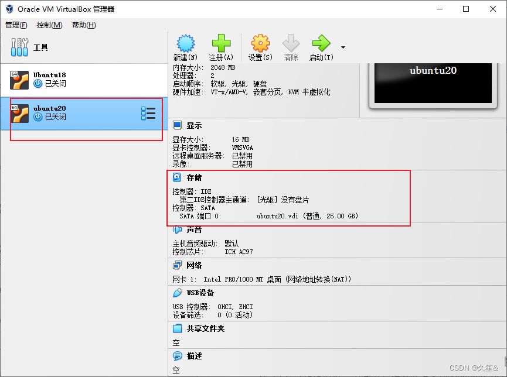Click the details pane vertical scrollbar
Viewport: 507px width, 377px height.
point(505,361)
